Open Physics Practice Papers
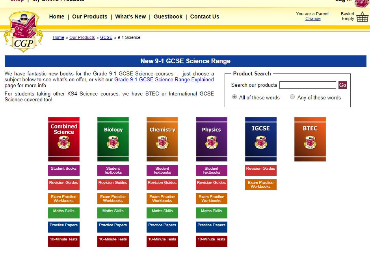 point(212,227)
